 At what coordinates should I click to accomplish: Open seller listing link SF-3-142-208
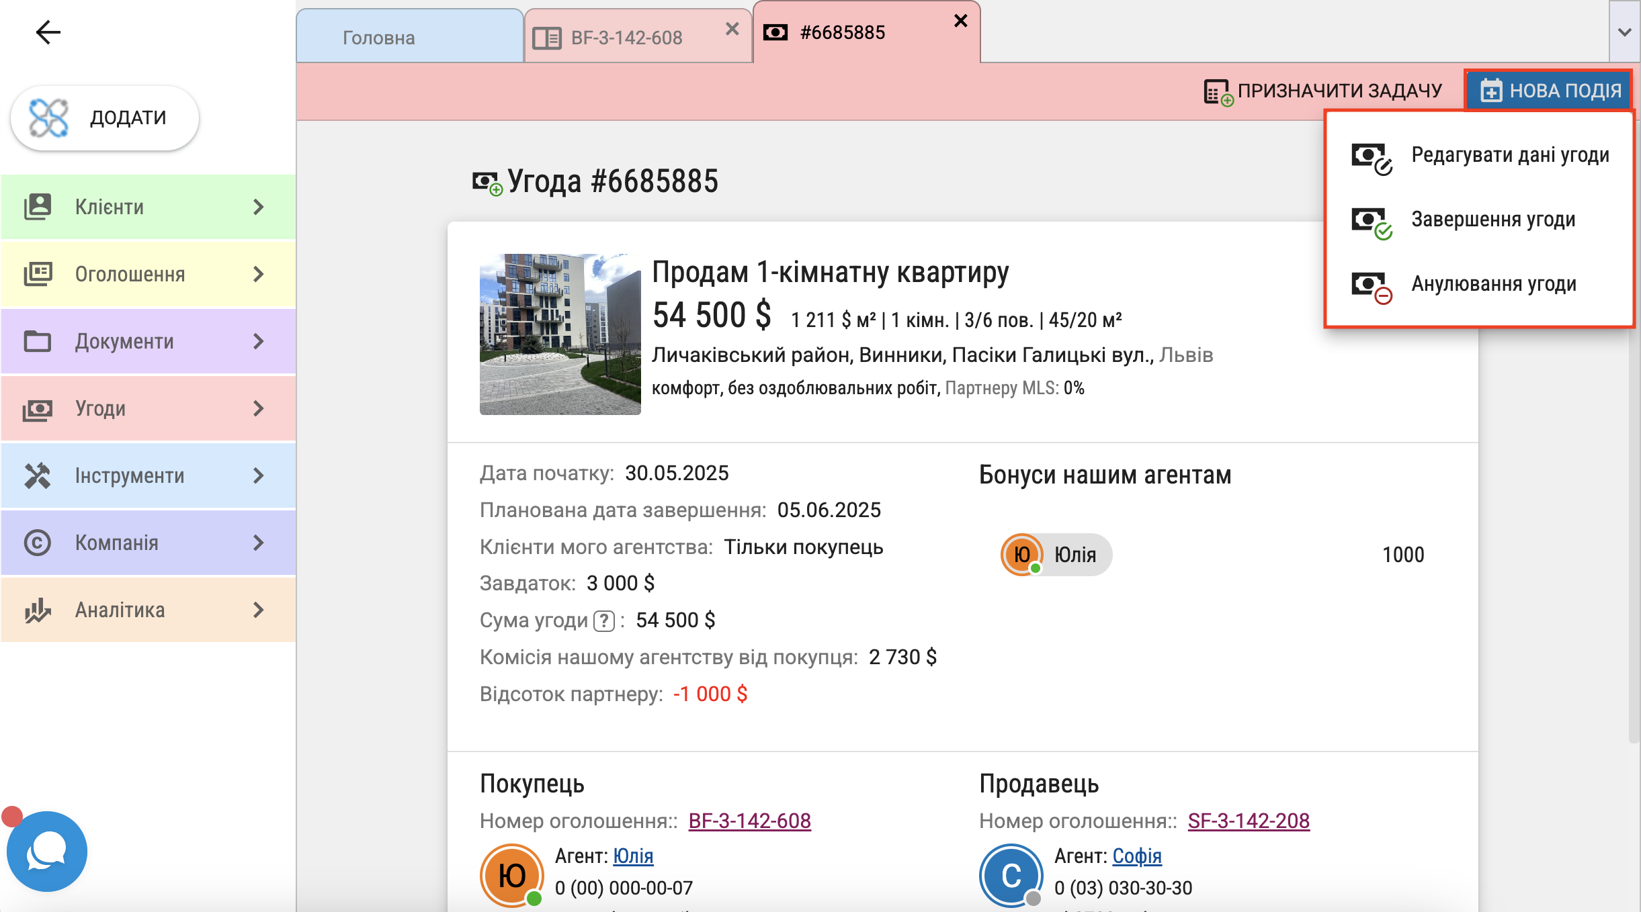[1249, 821]
